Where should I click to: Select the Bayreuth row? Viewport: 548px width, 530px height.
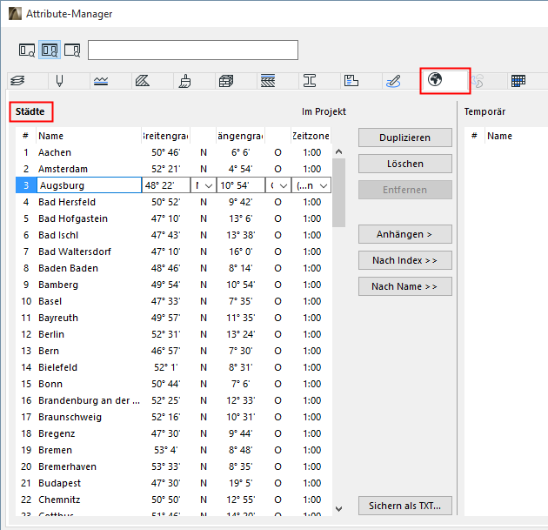click(x=173, y=318)
